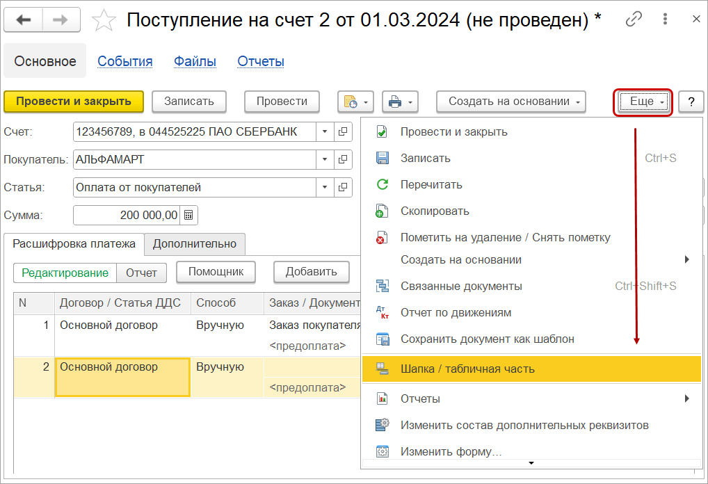Click the Связанные документы icon

382,286
